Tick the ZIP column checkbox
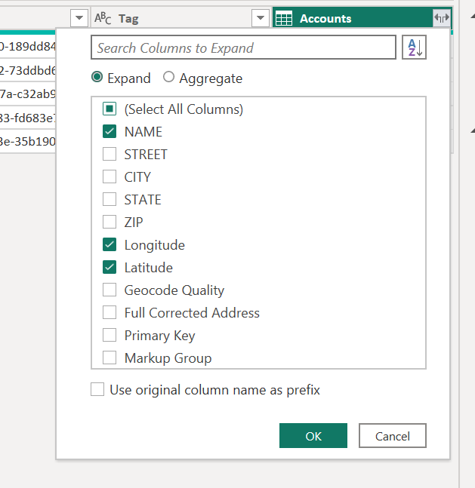Screen dimensions: 475x488 tap(109, 223)
